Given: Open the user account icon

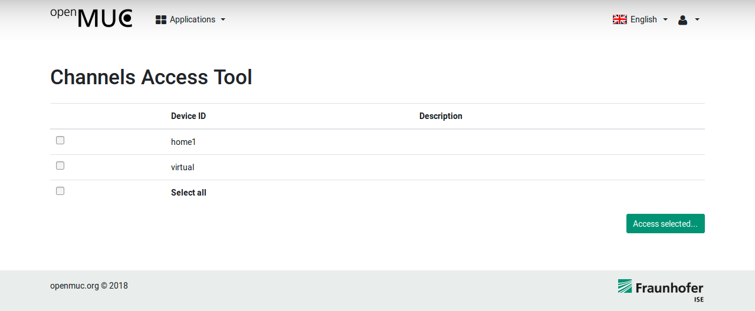Looking at the screenshot, I should pos(682,20).
